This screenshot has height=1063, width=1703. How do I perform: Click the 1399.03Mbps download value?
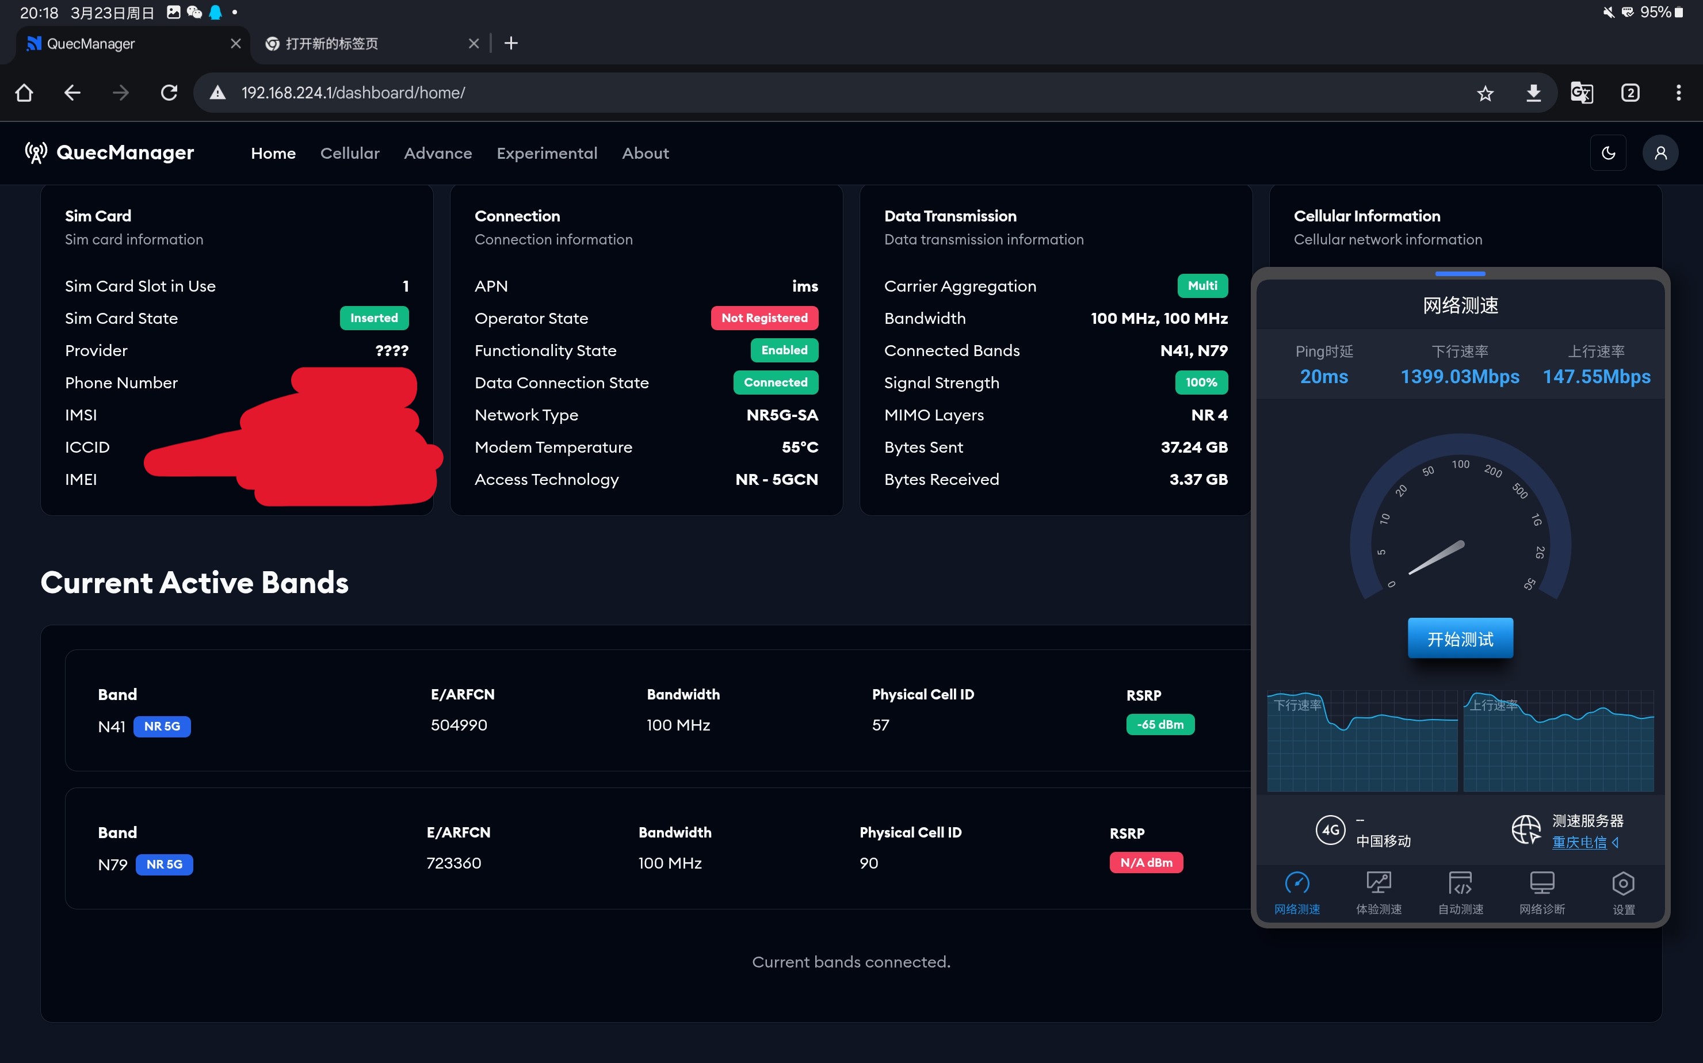(1460, 377)
